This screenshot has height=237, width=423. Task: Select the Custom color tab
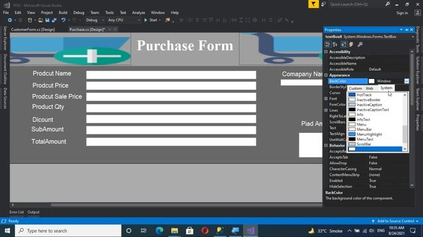[356, 88]
